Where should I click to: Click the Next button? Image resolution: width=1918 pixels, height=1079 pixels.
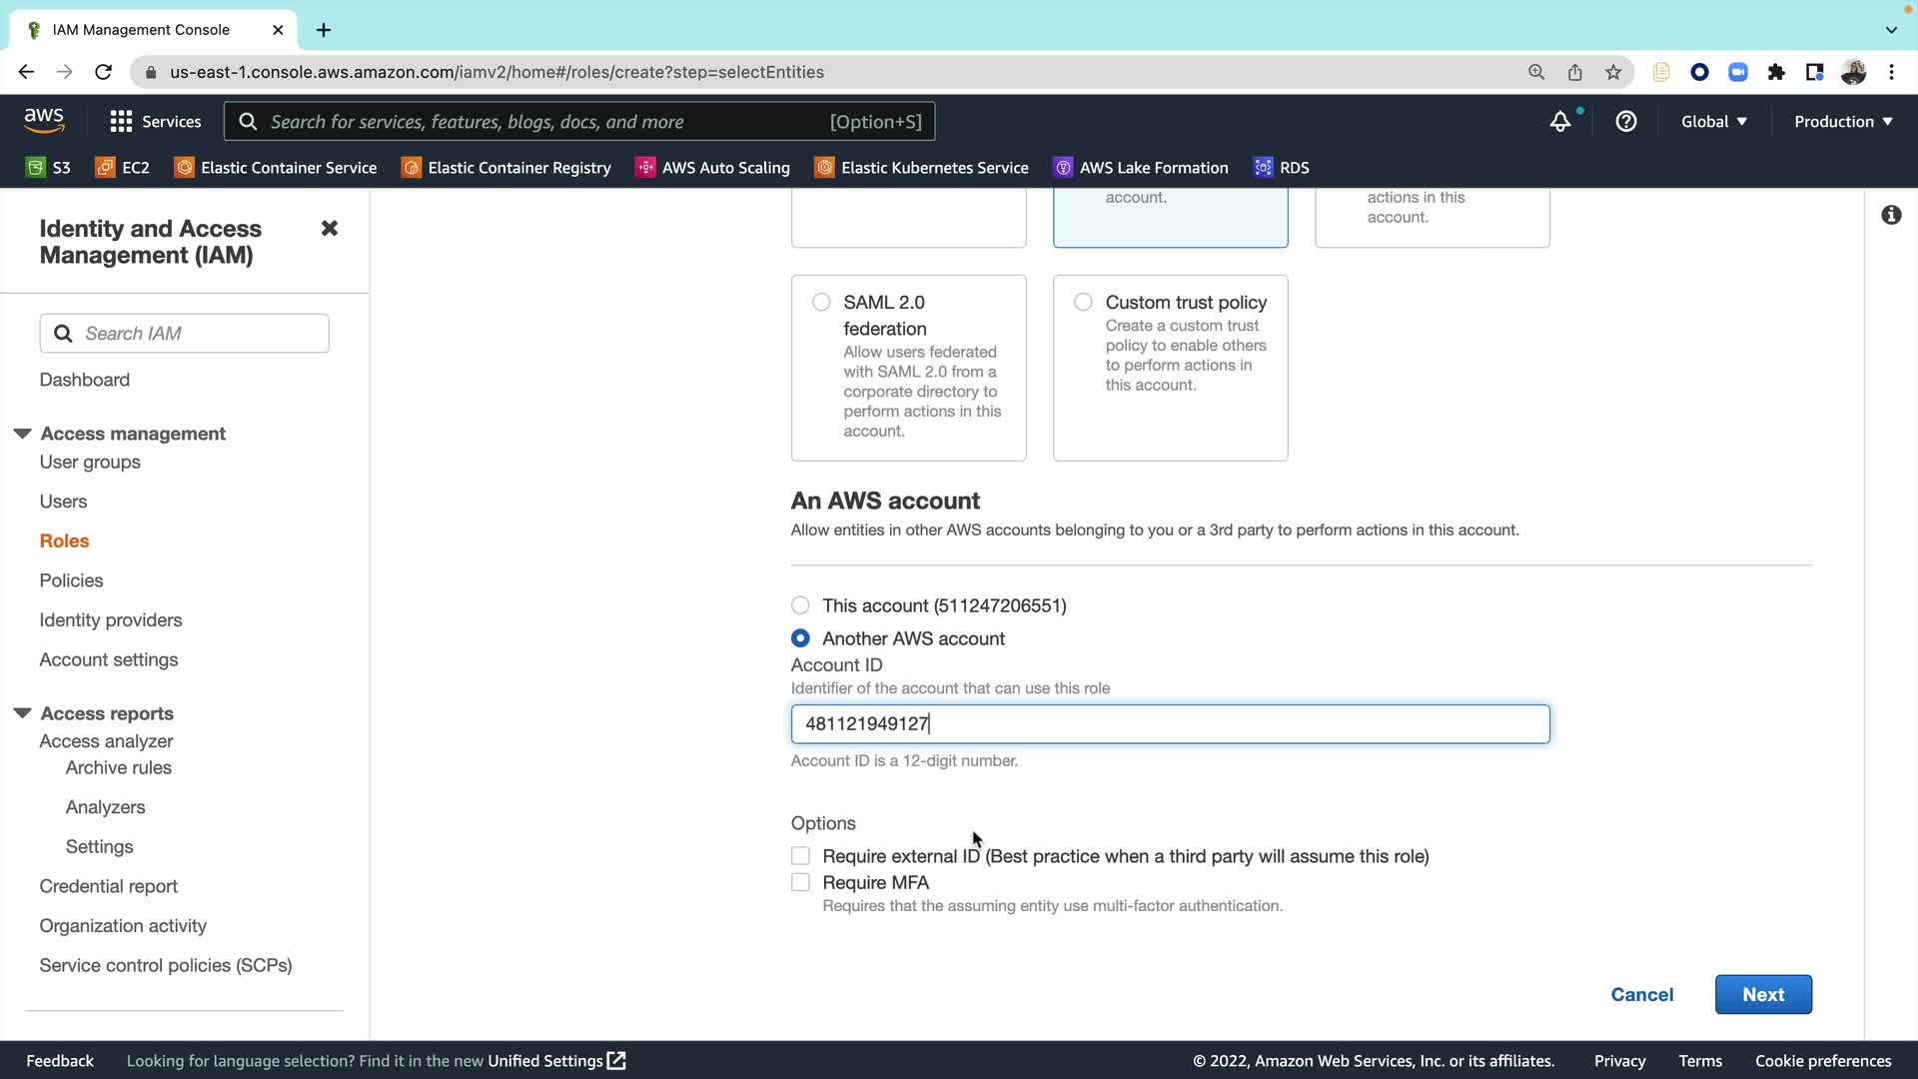(1763, 995)
